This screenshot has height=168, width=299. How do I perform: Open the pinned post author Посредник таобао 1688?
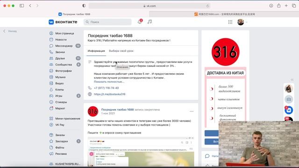pyautogui.click(x=117, y=110)
